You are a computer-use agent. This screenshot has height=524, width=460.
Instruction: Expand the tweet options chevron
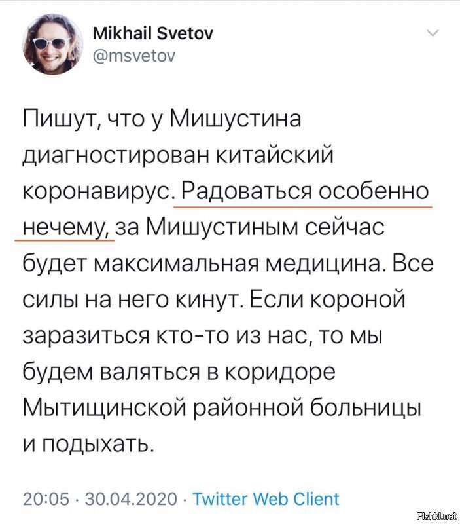[433, 33]
